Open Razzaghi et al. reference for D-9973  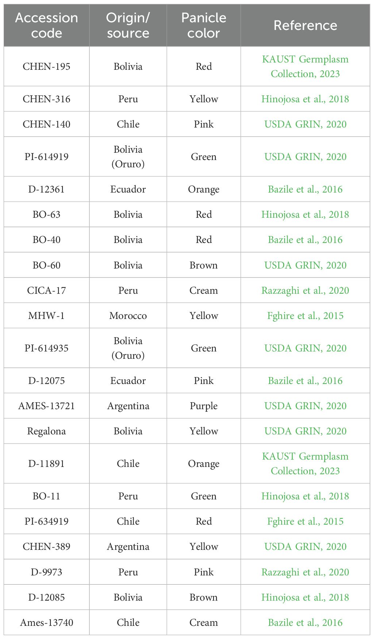tap(305, 572)
